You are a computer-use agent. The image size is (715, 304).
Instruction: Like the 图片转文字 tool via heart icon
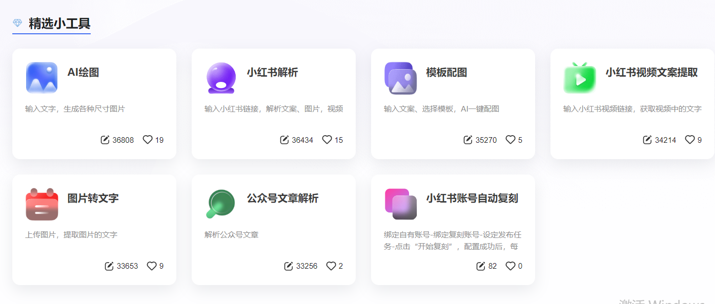(152, 266)
